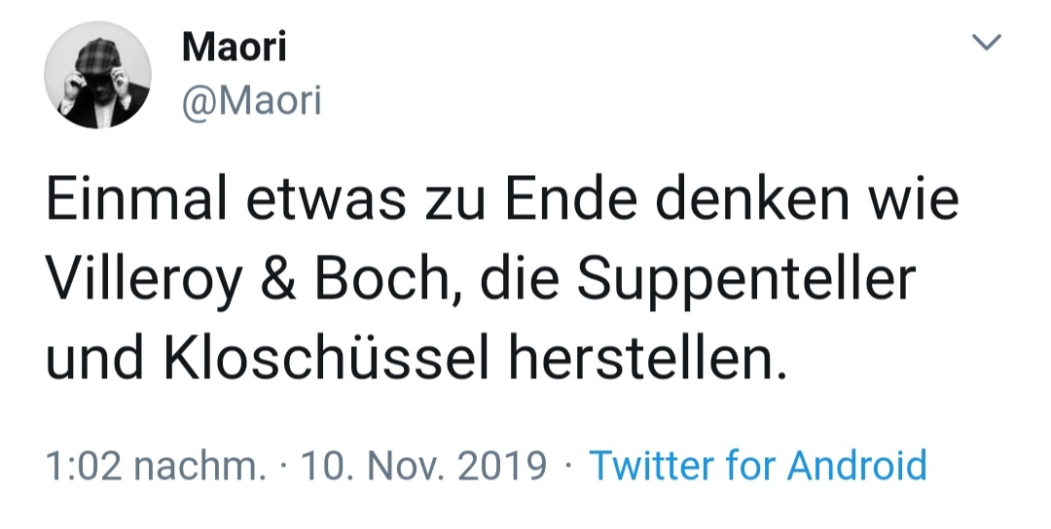Click the word "Suppenteller" in the tweet

(x=746, y=281)
